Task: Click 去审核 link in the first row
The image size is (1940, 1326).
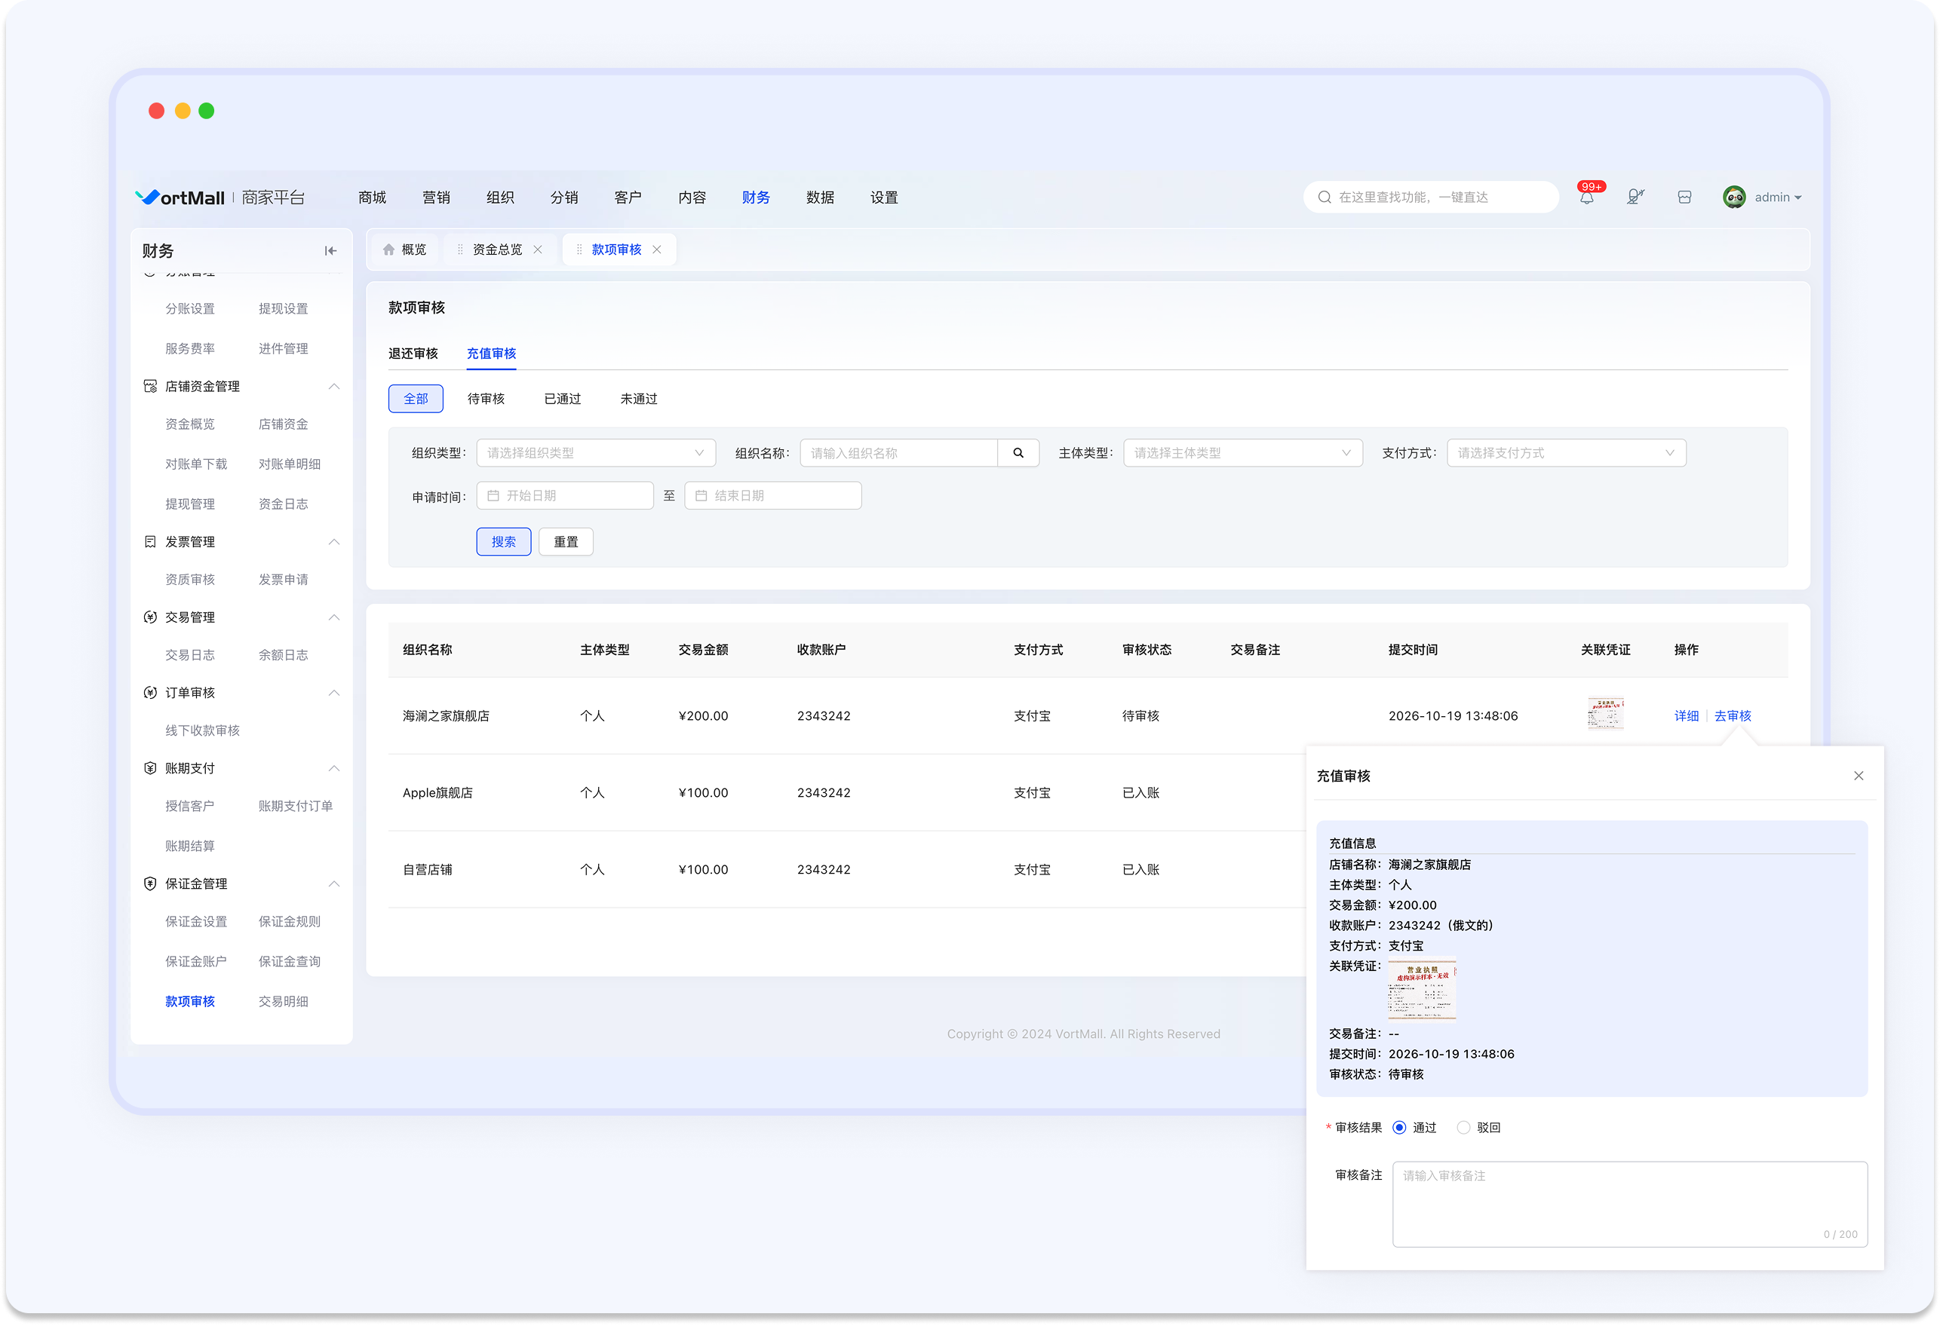Action: [x=1733, y=716]
